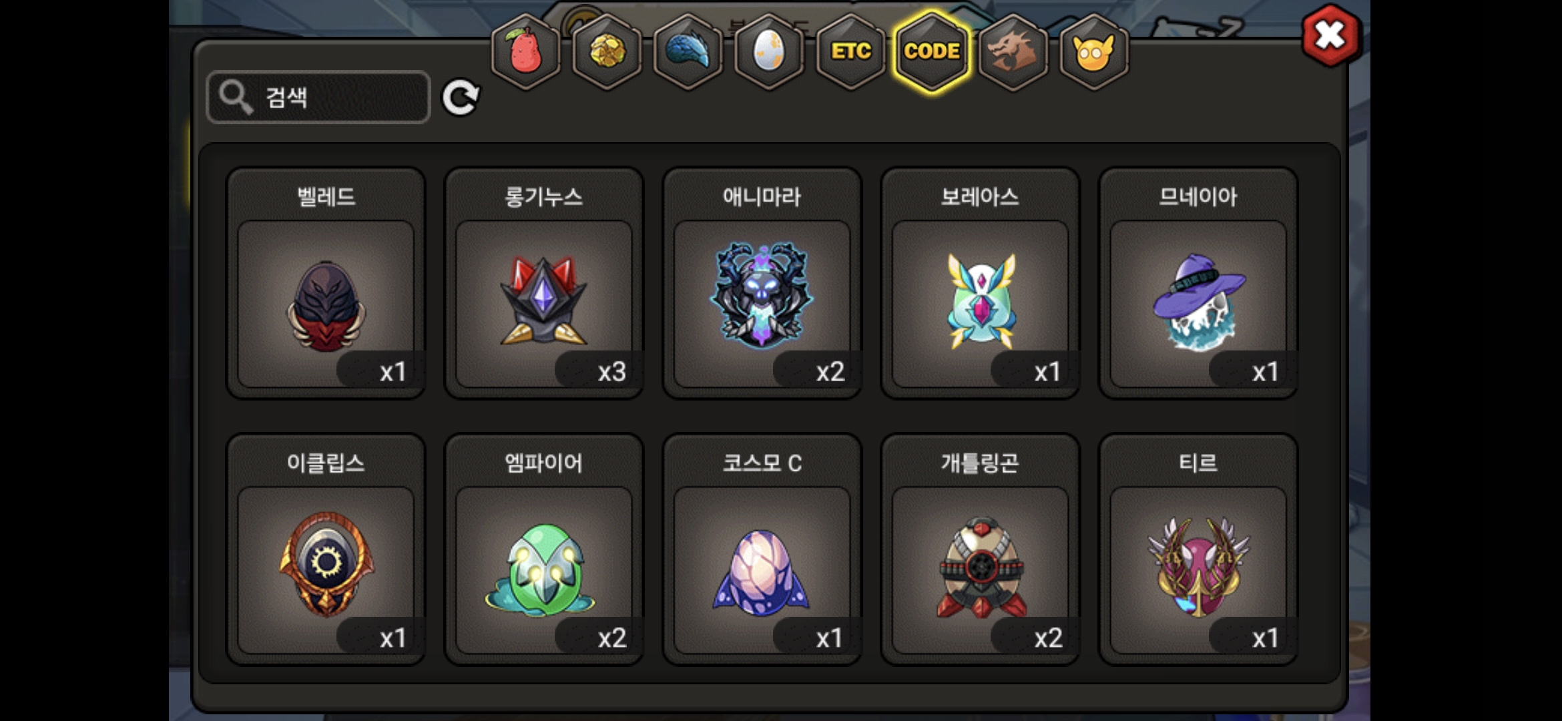
Task: Switch to the ETC tab
Action: point(850,51)
